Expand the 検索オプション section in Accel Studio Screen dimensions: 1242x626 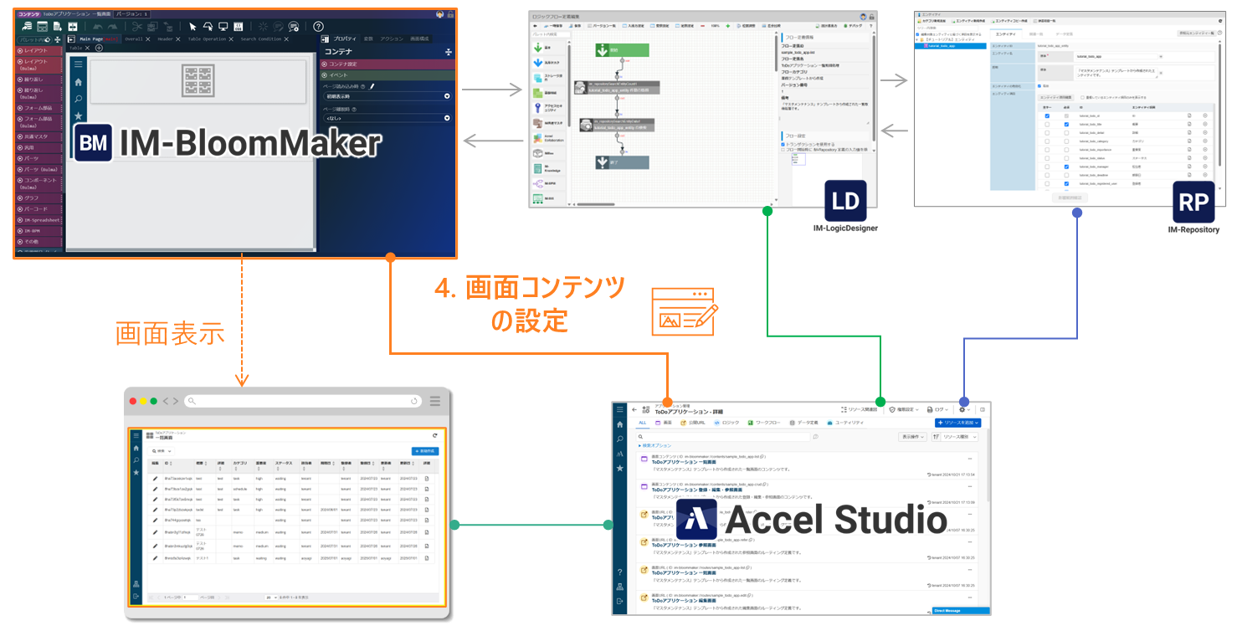click(655, 445)
